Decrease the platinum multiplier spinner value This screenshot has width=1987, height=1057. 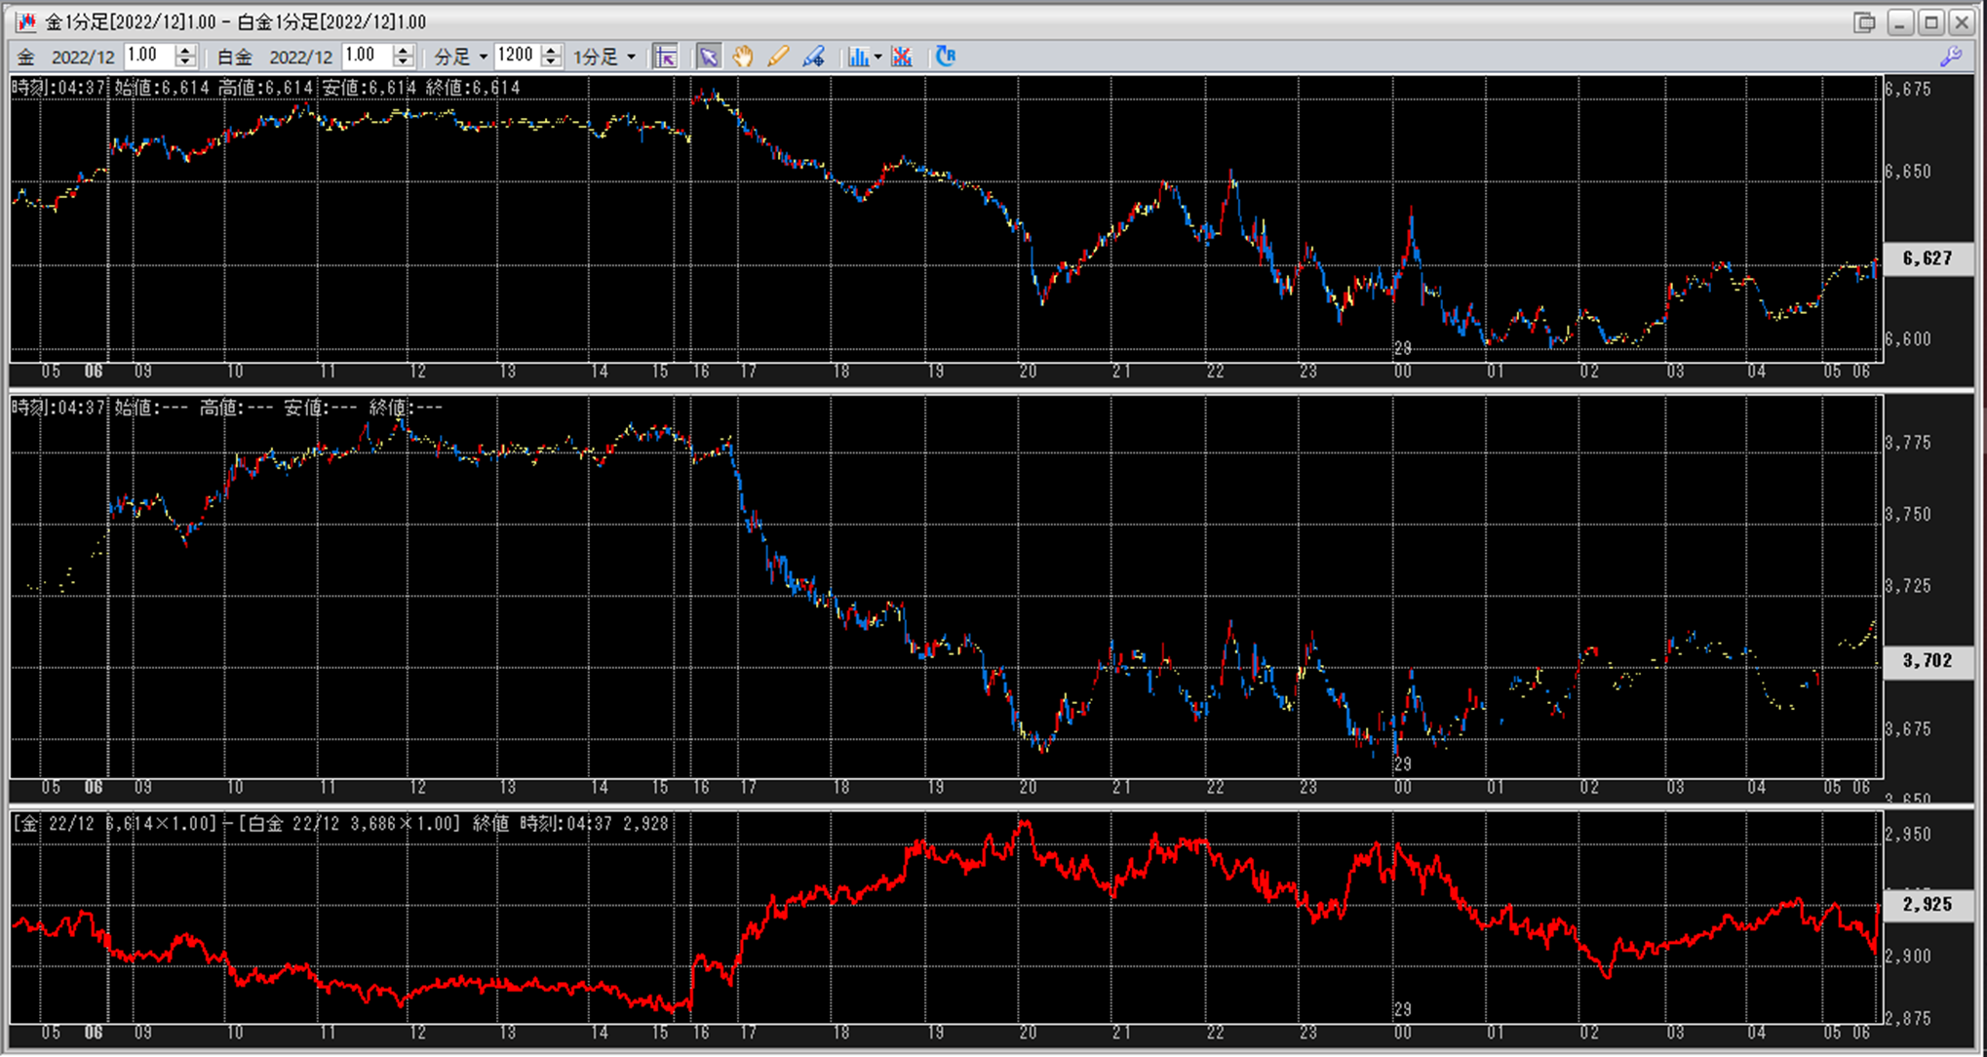(404, 62)
